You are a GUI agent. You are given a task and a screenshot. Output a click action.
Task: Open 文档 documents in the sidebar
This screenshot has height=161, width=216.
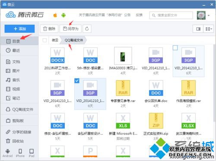point(19,62)
